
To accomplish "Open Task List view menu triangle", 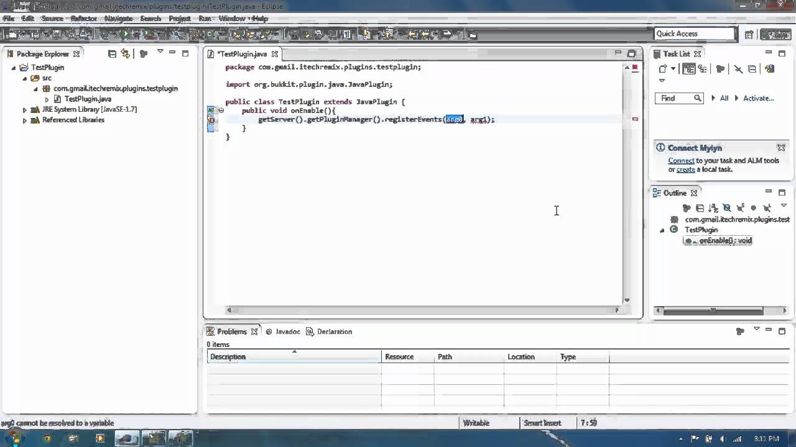I will tap(662, 80).
